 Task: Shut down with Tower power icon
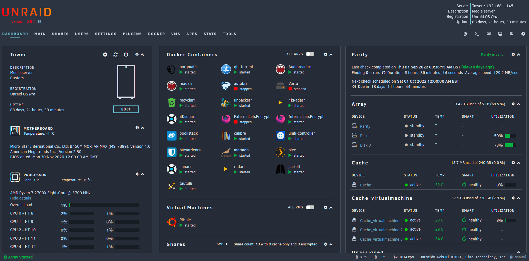[126, 55]
